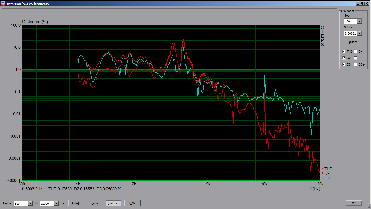Click the '10.0' y-axis label
The image size is (371, 209).
[x=17, y=47]
